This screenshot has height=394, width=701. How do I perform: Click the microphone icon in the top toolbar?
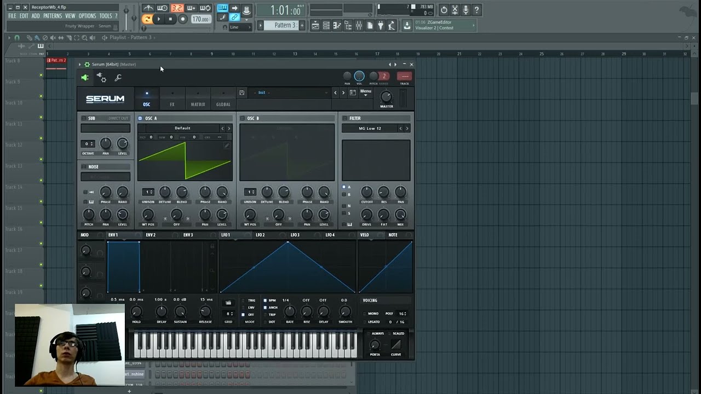click(x=466, y=10)
